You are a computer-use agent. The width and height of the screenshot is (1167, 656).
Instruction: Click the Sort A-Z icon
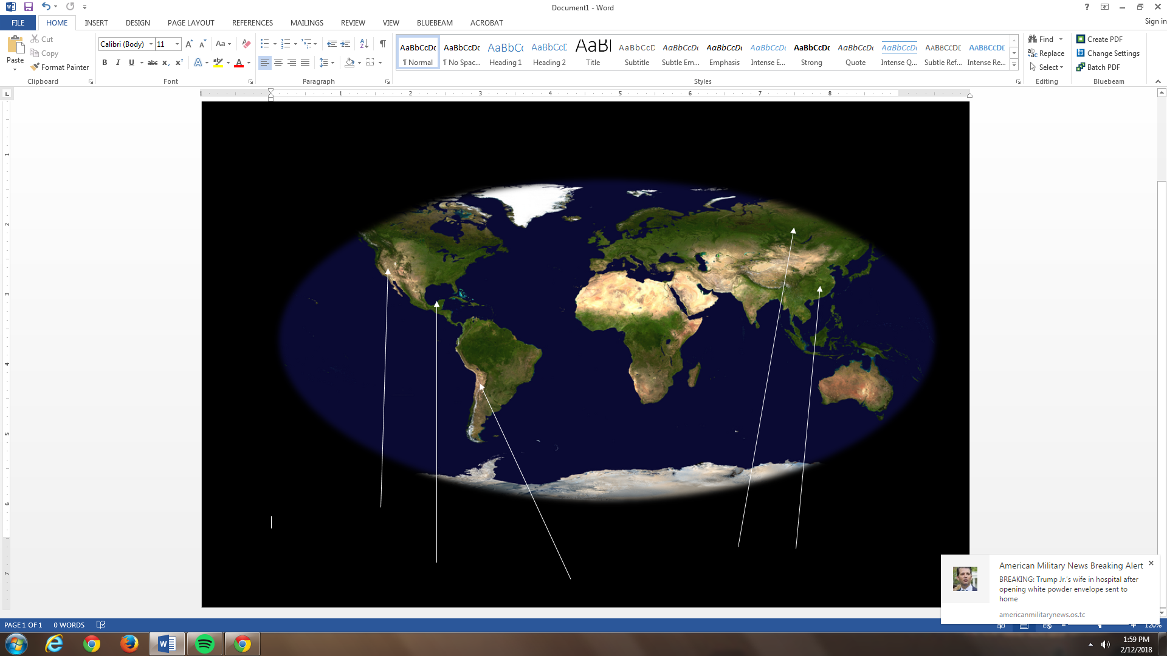tap(364, 44)
